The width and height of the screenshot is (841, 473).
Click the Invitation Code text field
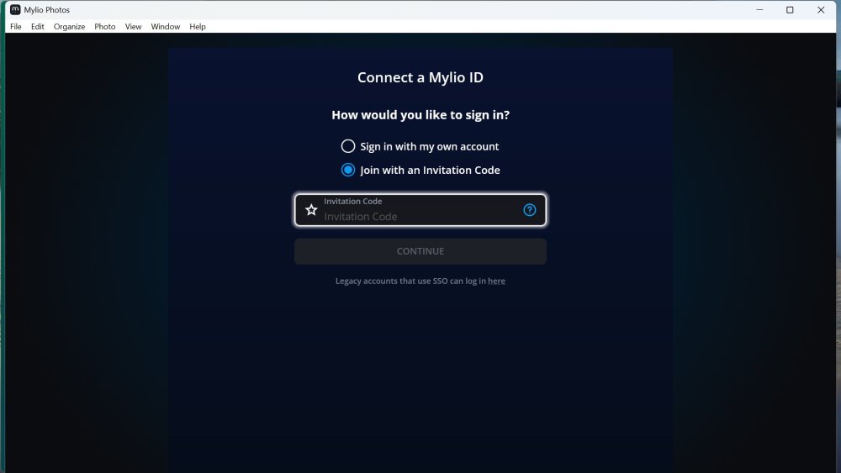point(420,210)
